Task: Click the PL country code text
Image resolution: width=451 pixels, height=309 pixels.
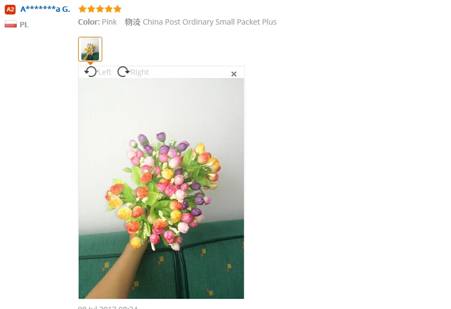Action: 24,25
